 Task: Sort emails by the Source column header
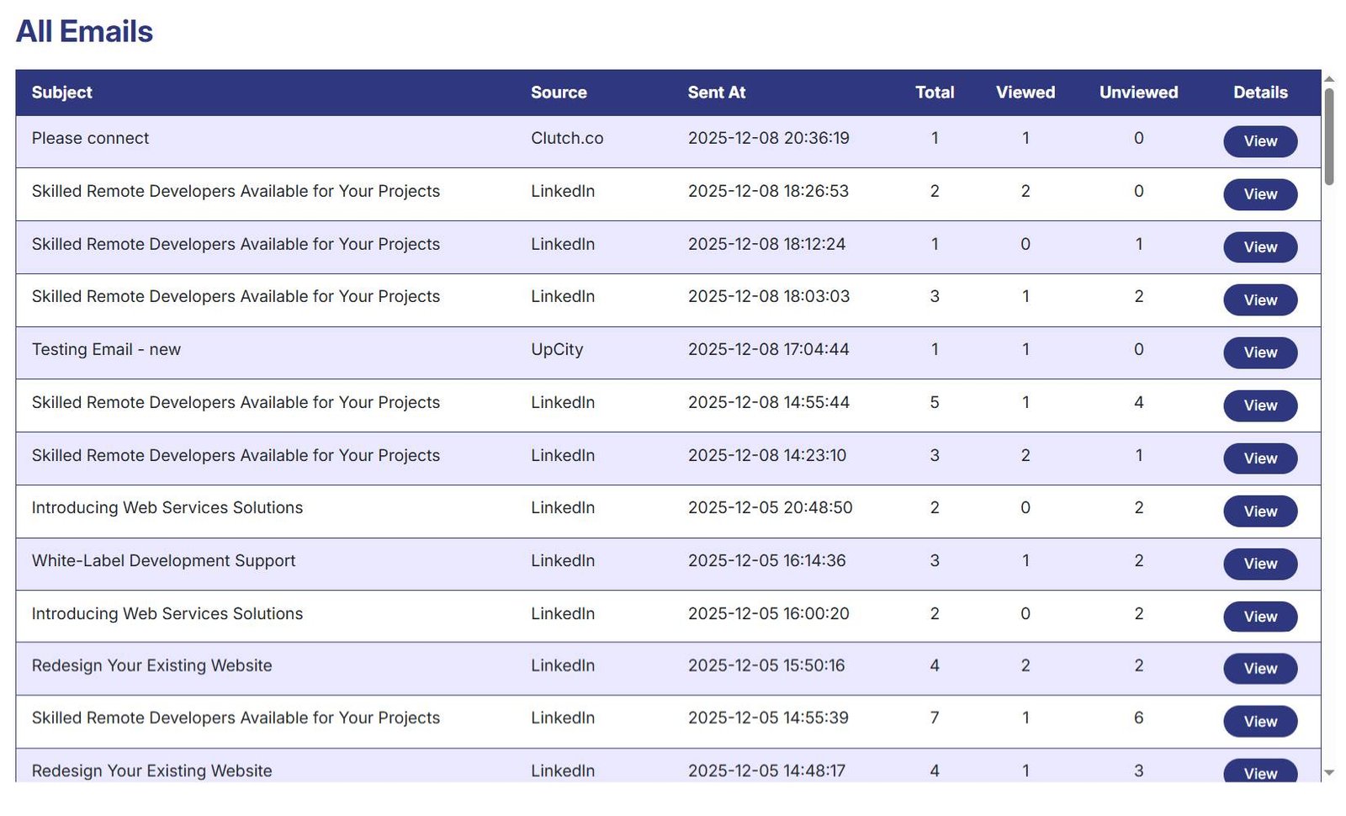pos(559,93)
